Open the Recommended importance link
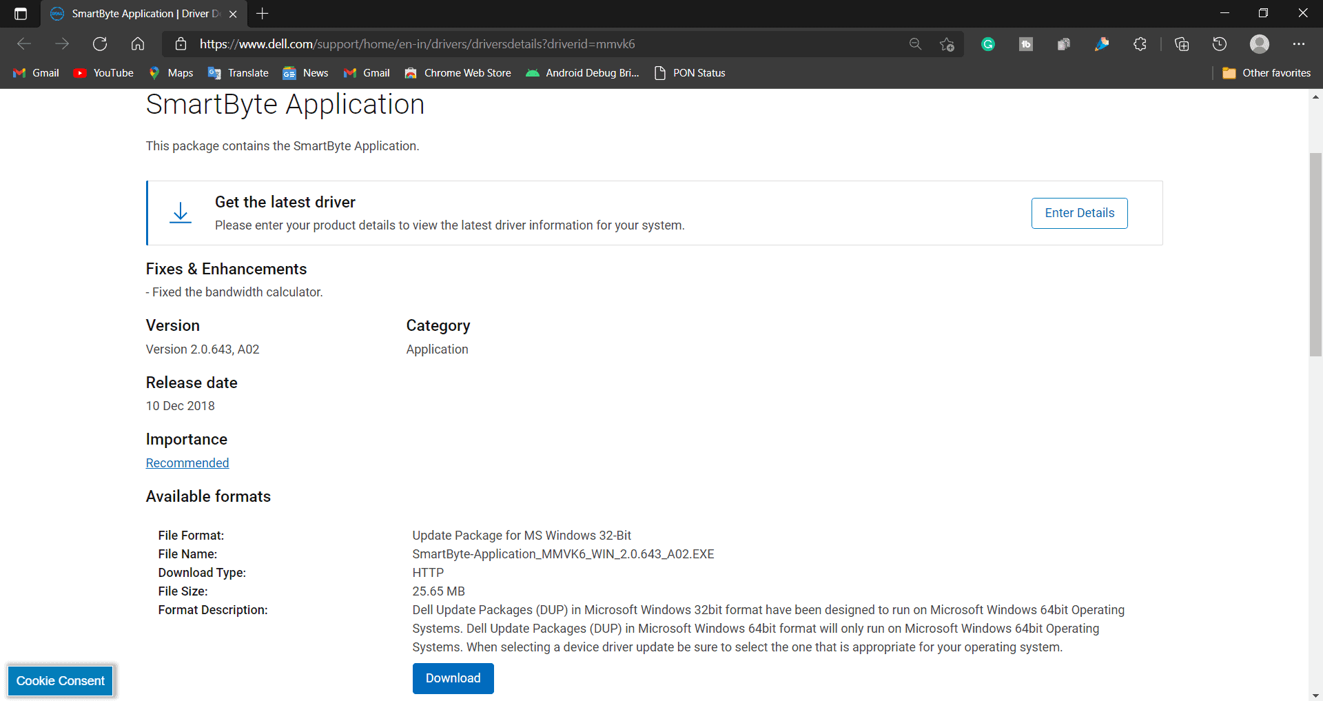The width and height of the screenshot is (1323, 701). tap(187, 463)
